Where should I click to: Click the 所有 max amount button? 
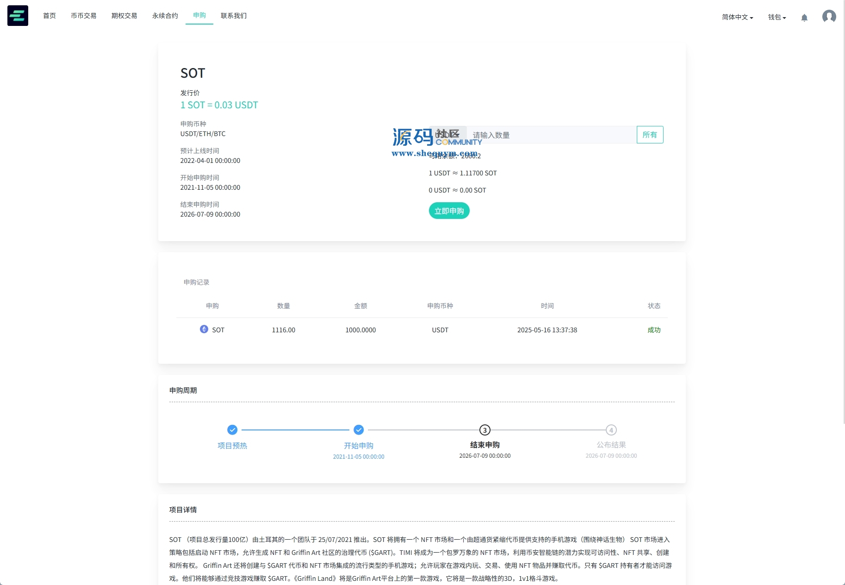point(650,135)
